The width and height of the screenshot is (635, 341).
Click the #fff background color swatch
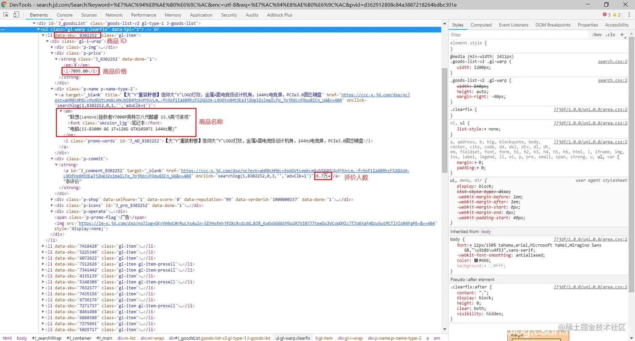point(491,266)
